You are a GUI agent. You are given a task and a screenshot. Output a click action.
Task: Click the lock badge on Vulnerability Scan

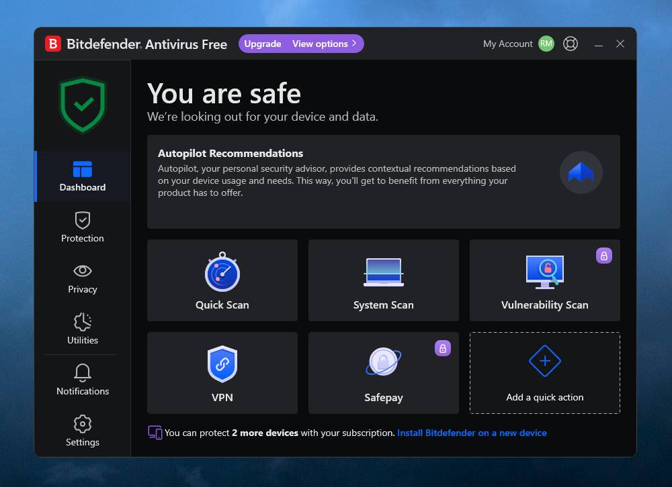pyautogui.click(x=604, y=256)
